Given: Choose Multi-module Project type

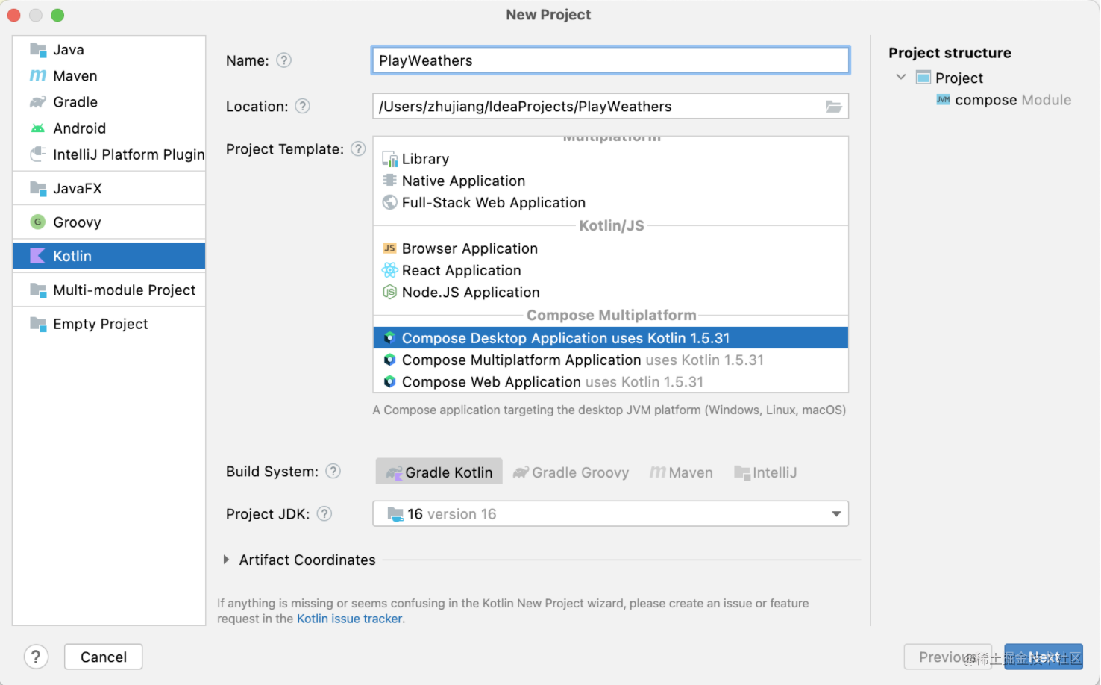Looking at the screenshot, I should [x=109, y=290].
